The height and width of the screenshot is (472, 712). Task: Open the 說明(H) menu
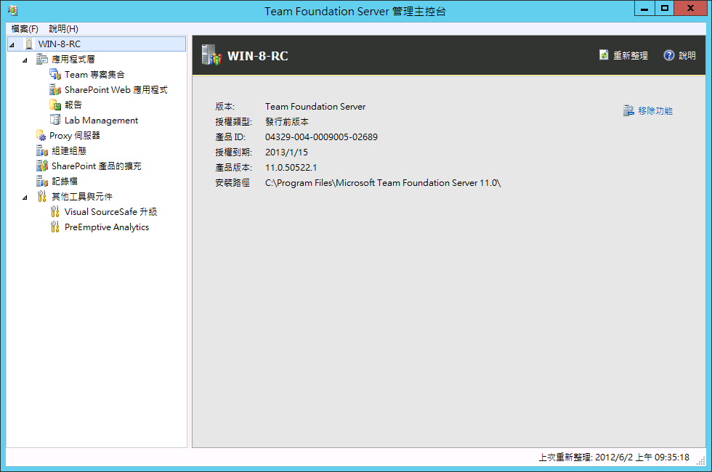tap(64, 29)
